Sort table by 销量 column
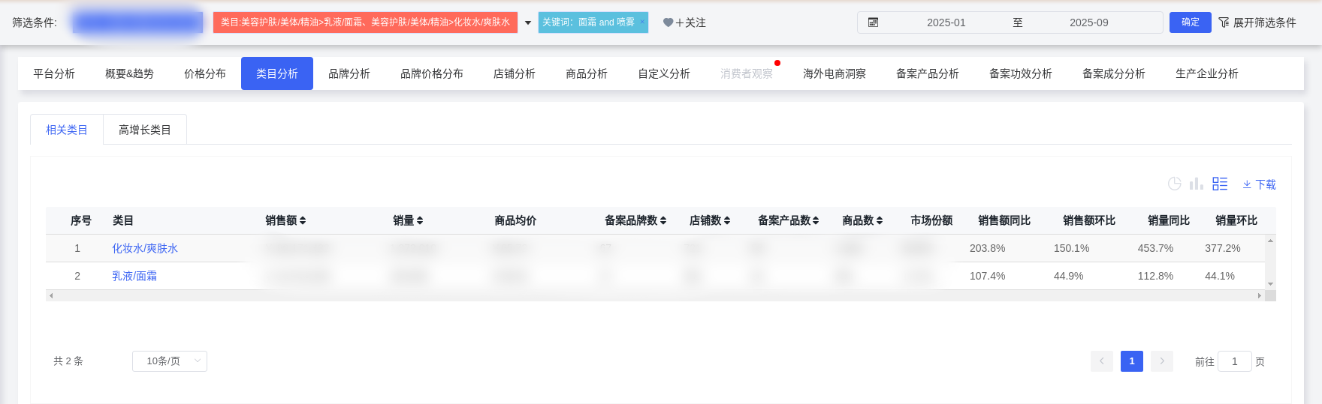 tap(420, 220)
